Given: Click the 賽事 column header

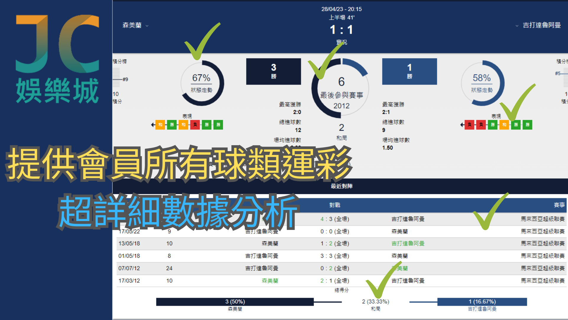Looking at the screenshot, I should (x=559, y=205).
